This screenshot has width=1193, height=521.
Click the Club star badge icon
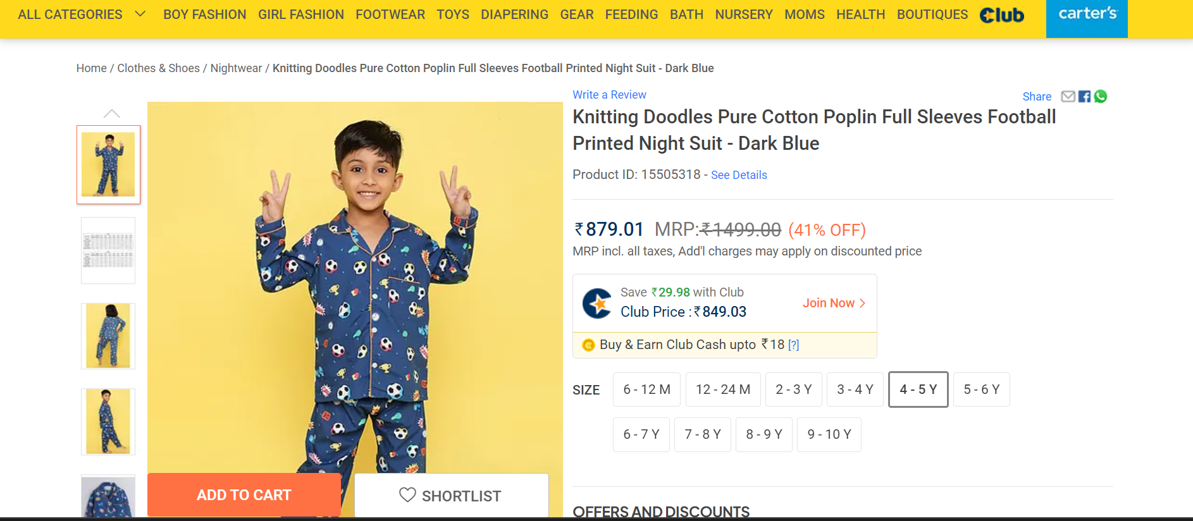(597, 303)
